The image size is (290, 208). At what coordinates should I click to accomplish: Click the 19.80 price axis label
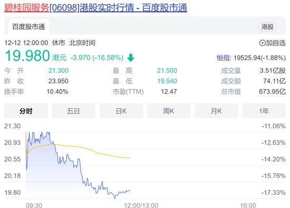[13, 193]
